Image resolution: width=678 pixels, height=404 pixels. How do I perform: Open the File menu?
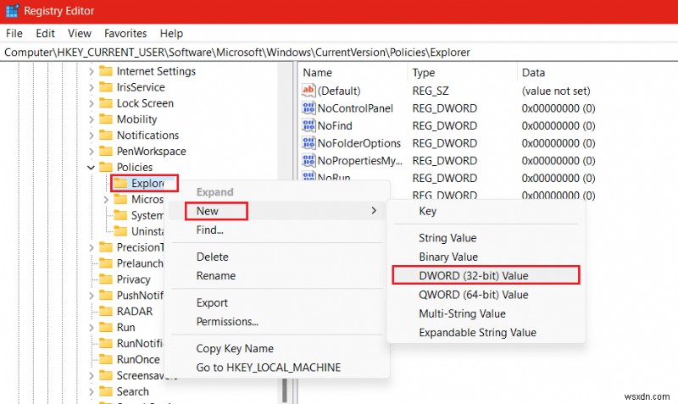point(14,33)
